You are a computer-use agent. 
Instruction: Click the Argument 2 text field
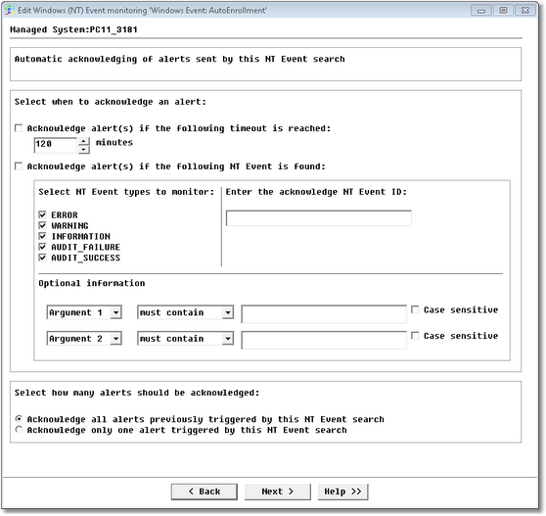[x=324, y=340]
